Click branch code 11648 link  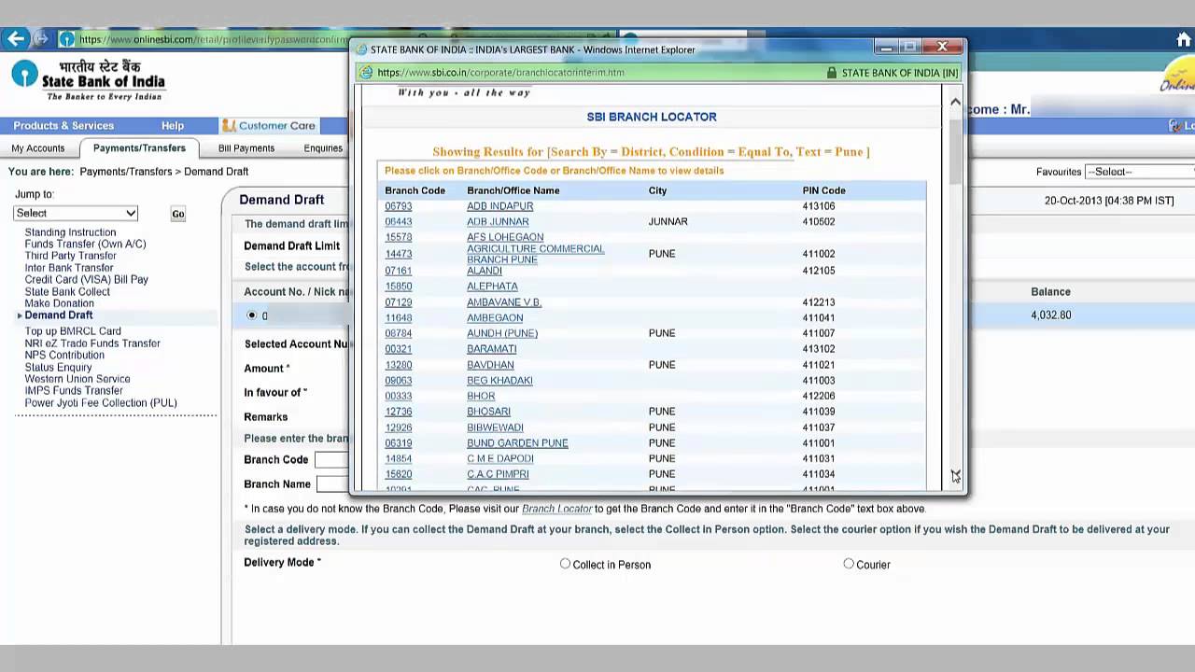[398, 318]
